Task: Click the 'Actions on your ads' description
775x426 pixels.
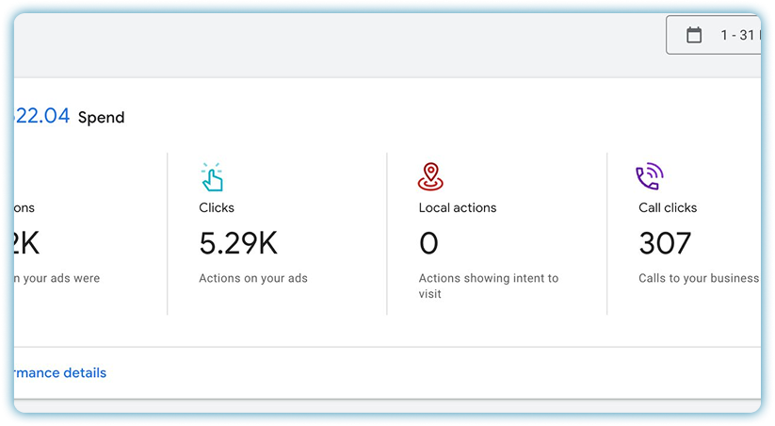Action: point(253,278)
